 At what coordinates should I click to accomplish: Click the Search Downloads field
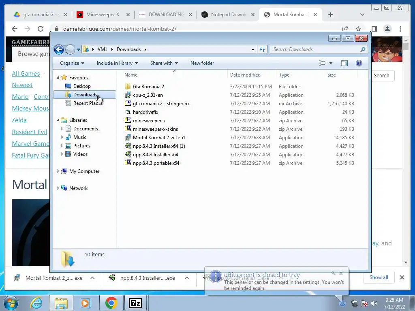pos(319,49)
